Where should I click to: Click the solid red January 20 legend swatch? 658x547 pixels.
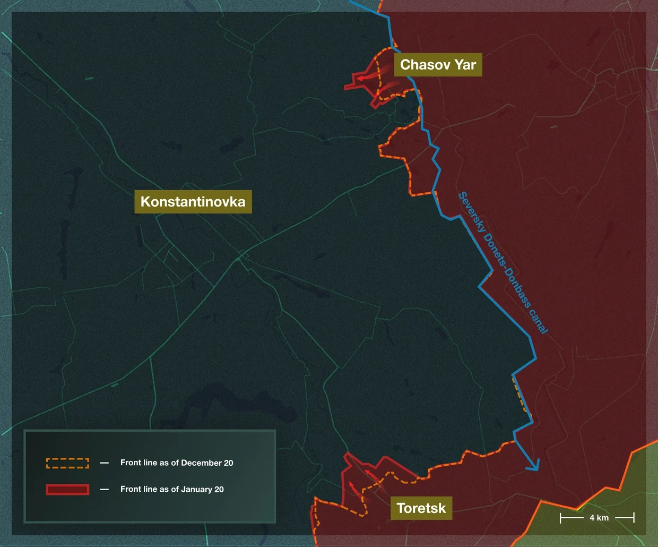[x=67, y=490]
